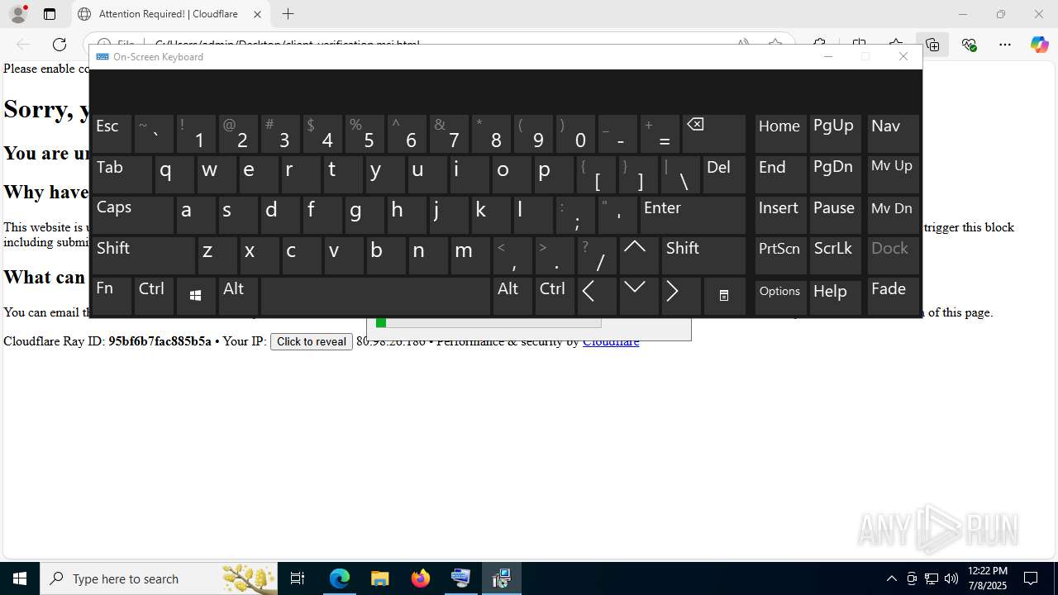Screen dimensions: 1058x595
Task: Open File Explorer from the taskbar
Action: coord(379,578)
